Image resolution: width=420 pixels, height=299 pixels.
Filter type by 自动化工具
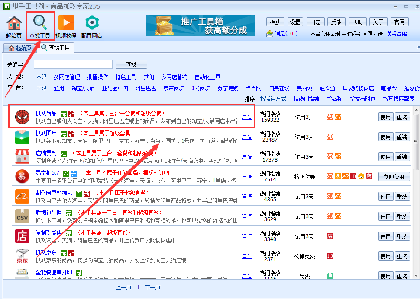point(207,77)
